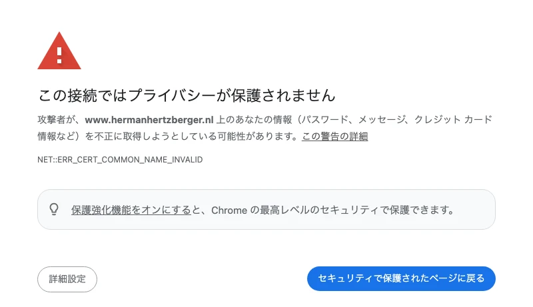The image size is (533, 307).
Task: Click the 情報など text starting the second line
Action: (57, 137)
